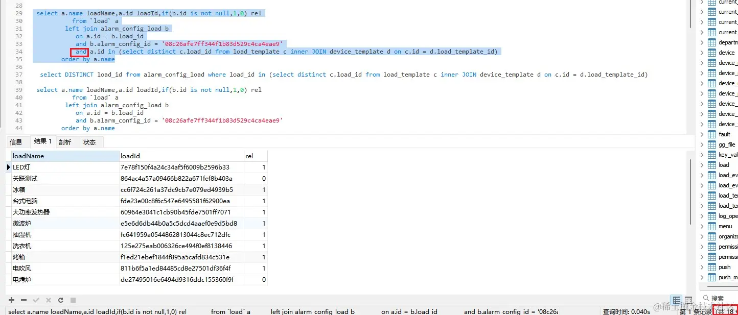Click the table icon beside push
This screenshot has width=738, height=315.
[x=711, y=267]
